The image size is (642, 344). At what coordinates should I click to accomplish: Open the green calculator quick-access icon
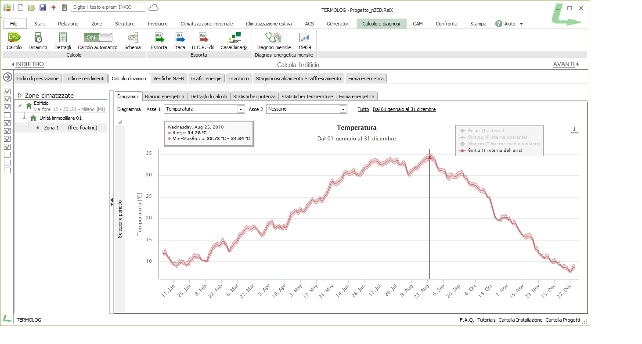click(x=64, y=7)
